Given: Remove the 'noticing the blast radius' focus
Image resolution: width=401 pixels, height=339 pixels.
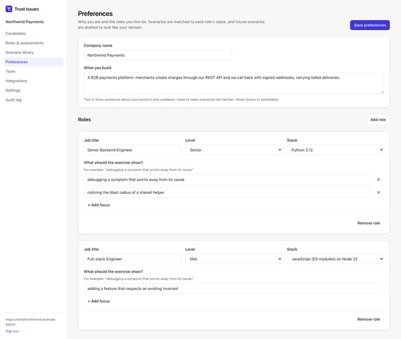Looking at the screenshot, I should [379, 192].
